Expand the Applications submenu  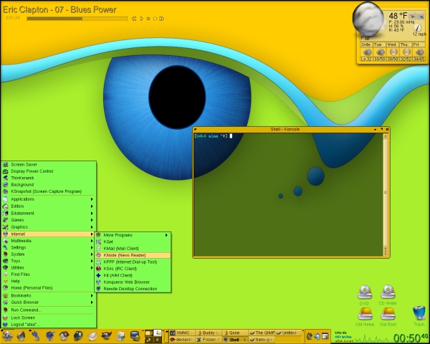click(x=48, y=199)
